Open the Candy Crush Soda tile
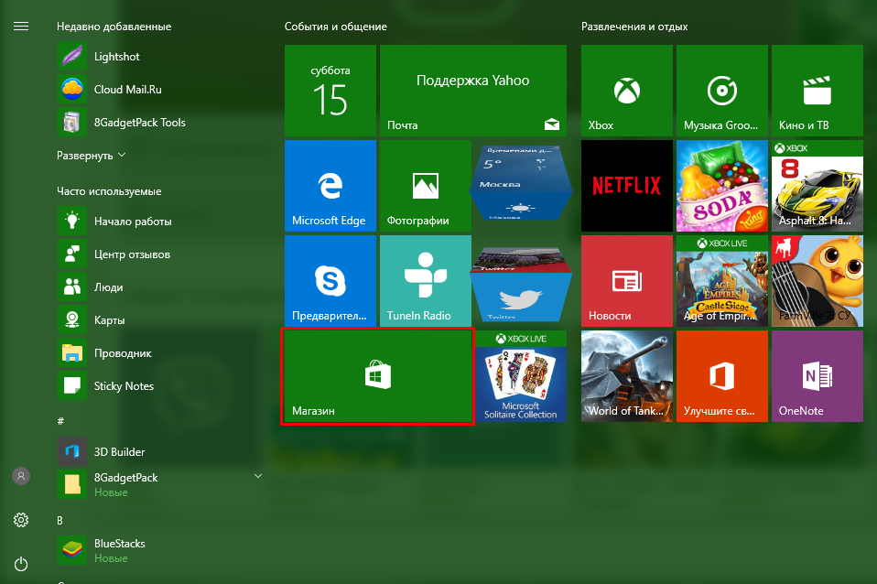This screenshot has width=877, height=584. (x=722, y=186)
